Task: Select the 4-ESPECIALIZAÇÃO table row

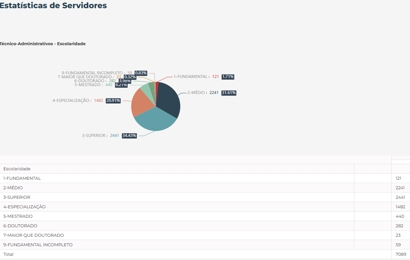Action: click(x=25, y=207)
